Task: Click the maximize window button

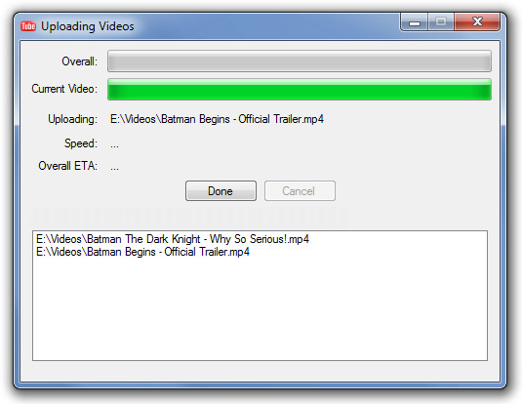Action: click(441, 22)
